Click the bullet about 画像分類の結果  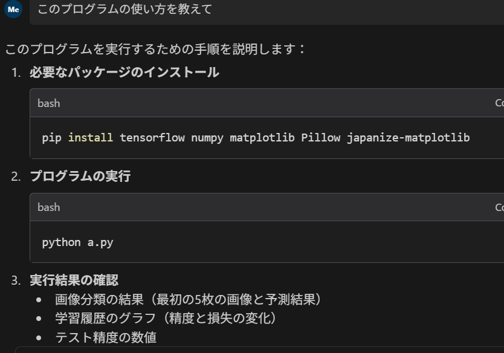(x=188, y=300)
